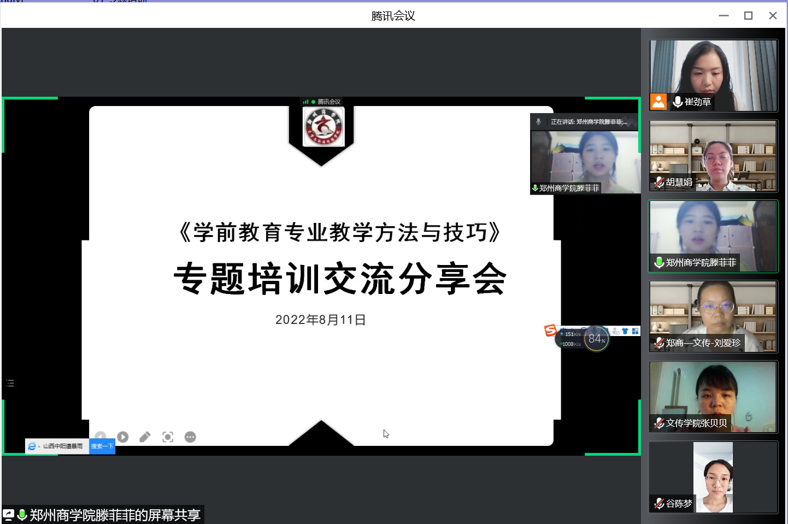The image size is (788, 524).
Task: Click the pen annotation tool on slide
Action: tap(145, 437)
